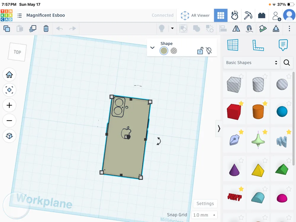
Task: Click the rotation handle beside phone model
Action: tap(159, 141)
